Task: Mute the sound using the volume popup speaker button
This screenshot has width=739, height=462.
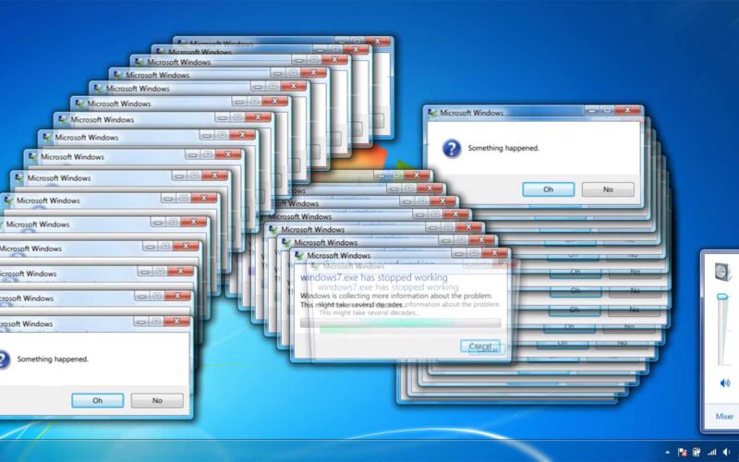Action: coord(724,383)
